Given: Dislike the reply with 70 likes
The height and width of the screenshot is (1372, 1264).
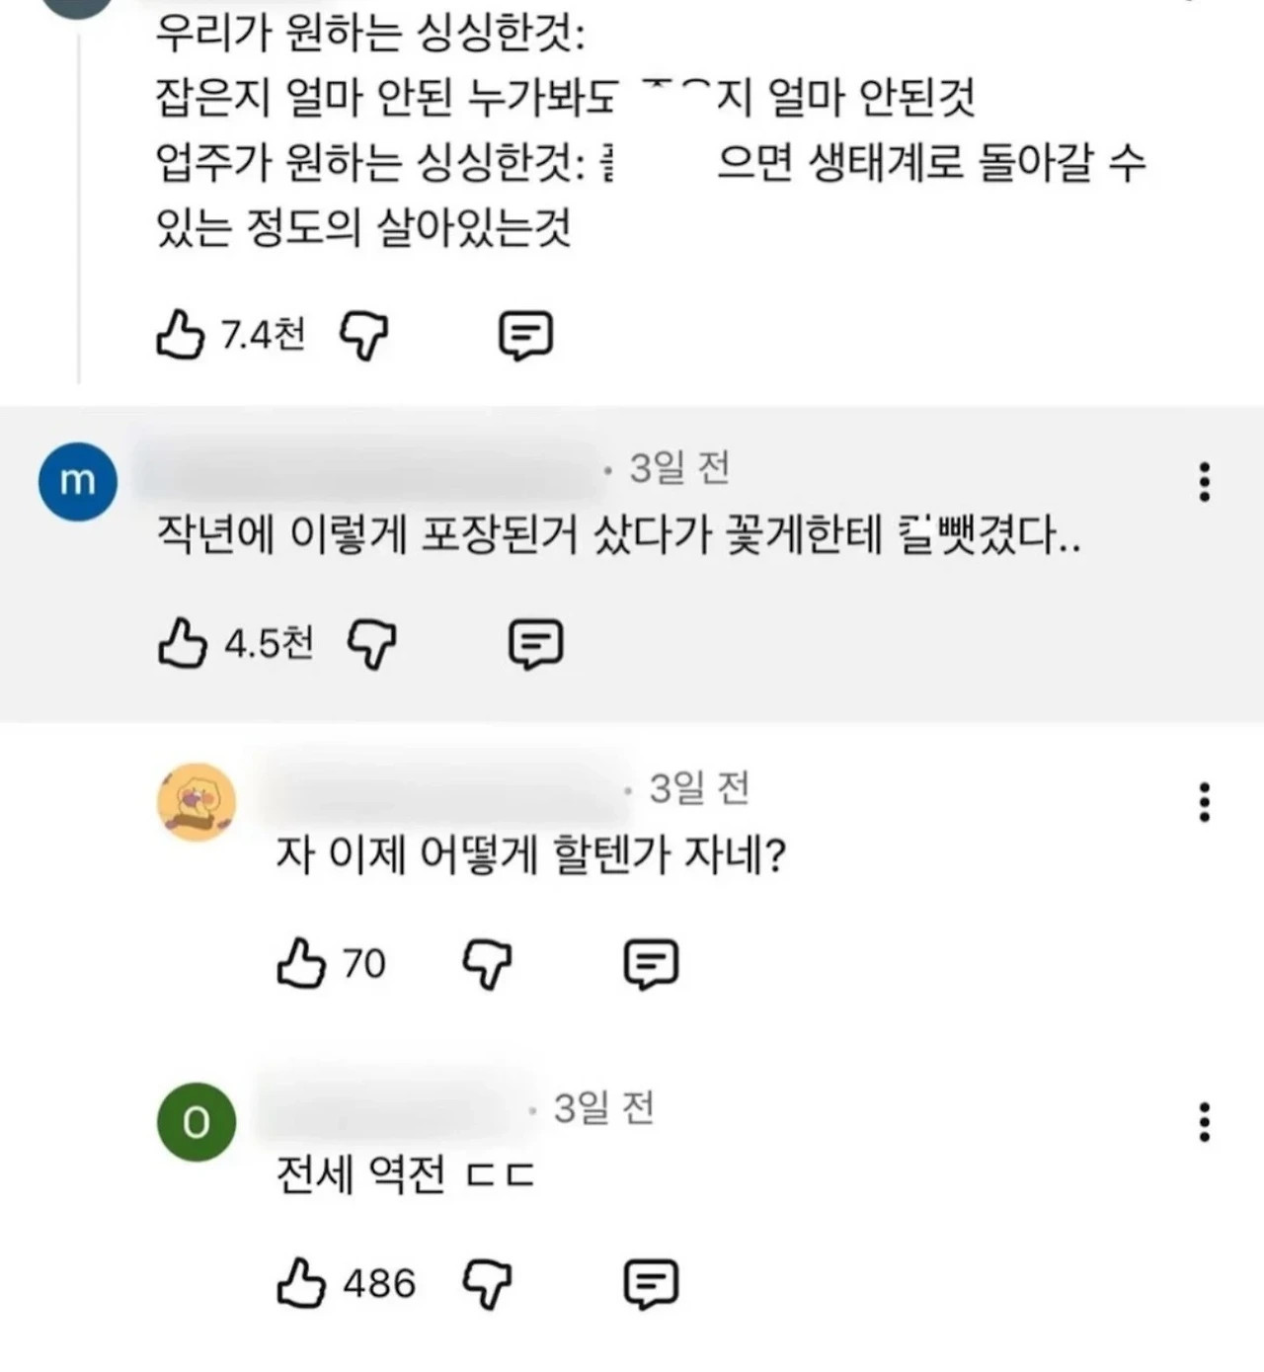Looking at the screenshot, I should tap(488, 964).
